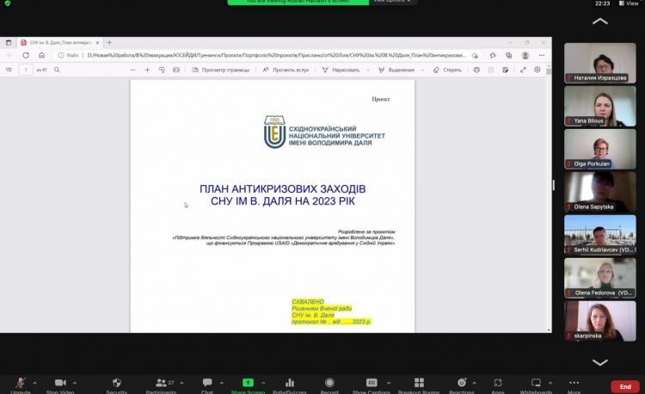Click the browser refresh button
645x394 pixels.
[x=26, y=55]
